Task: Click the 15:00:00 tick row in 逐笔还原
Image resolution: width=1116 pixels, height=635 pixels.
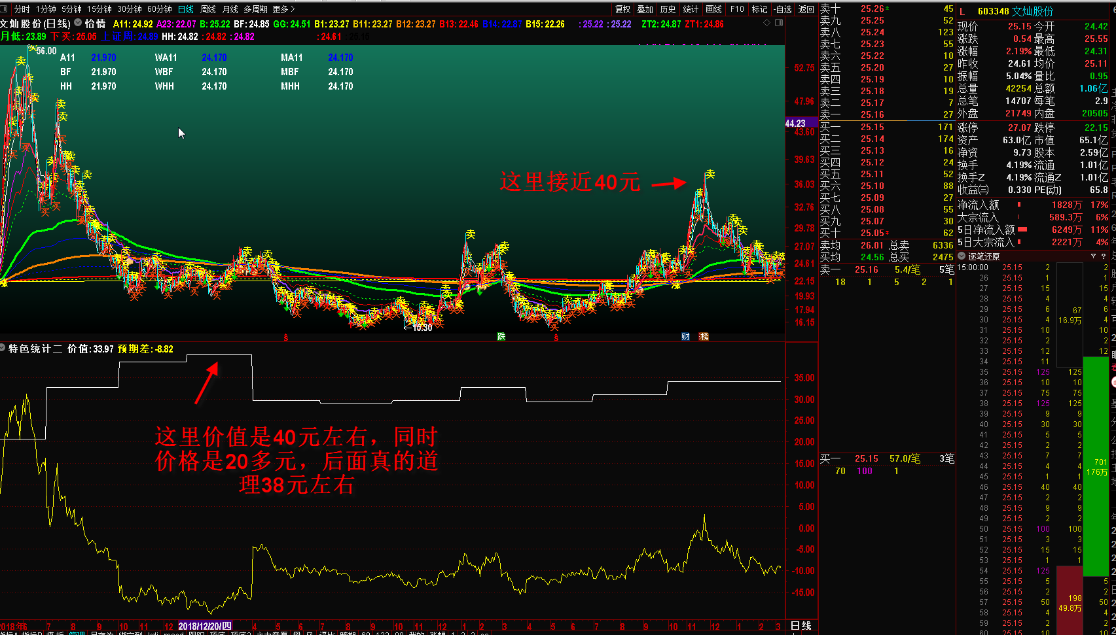Action: point(1034,267)
